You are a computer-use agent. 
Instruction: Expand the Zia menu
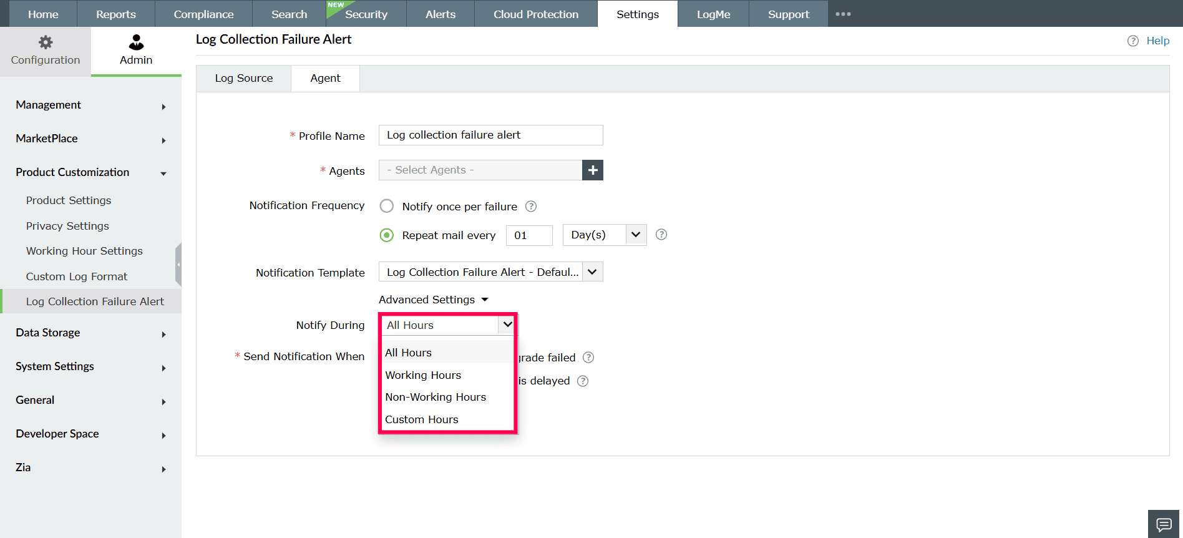91,467
